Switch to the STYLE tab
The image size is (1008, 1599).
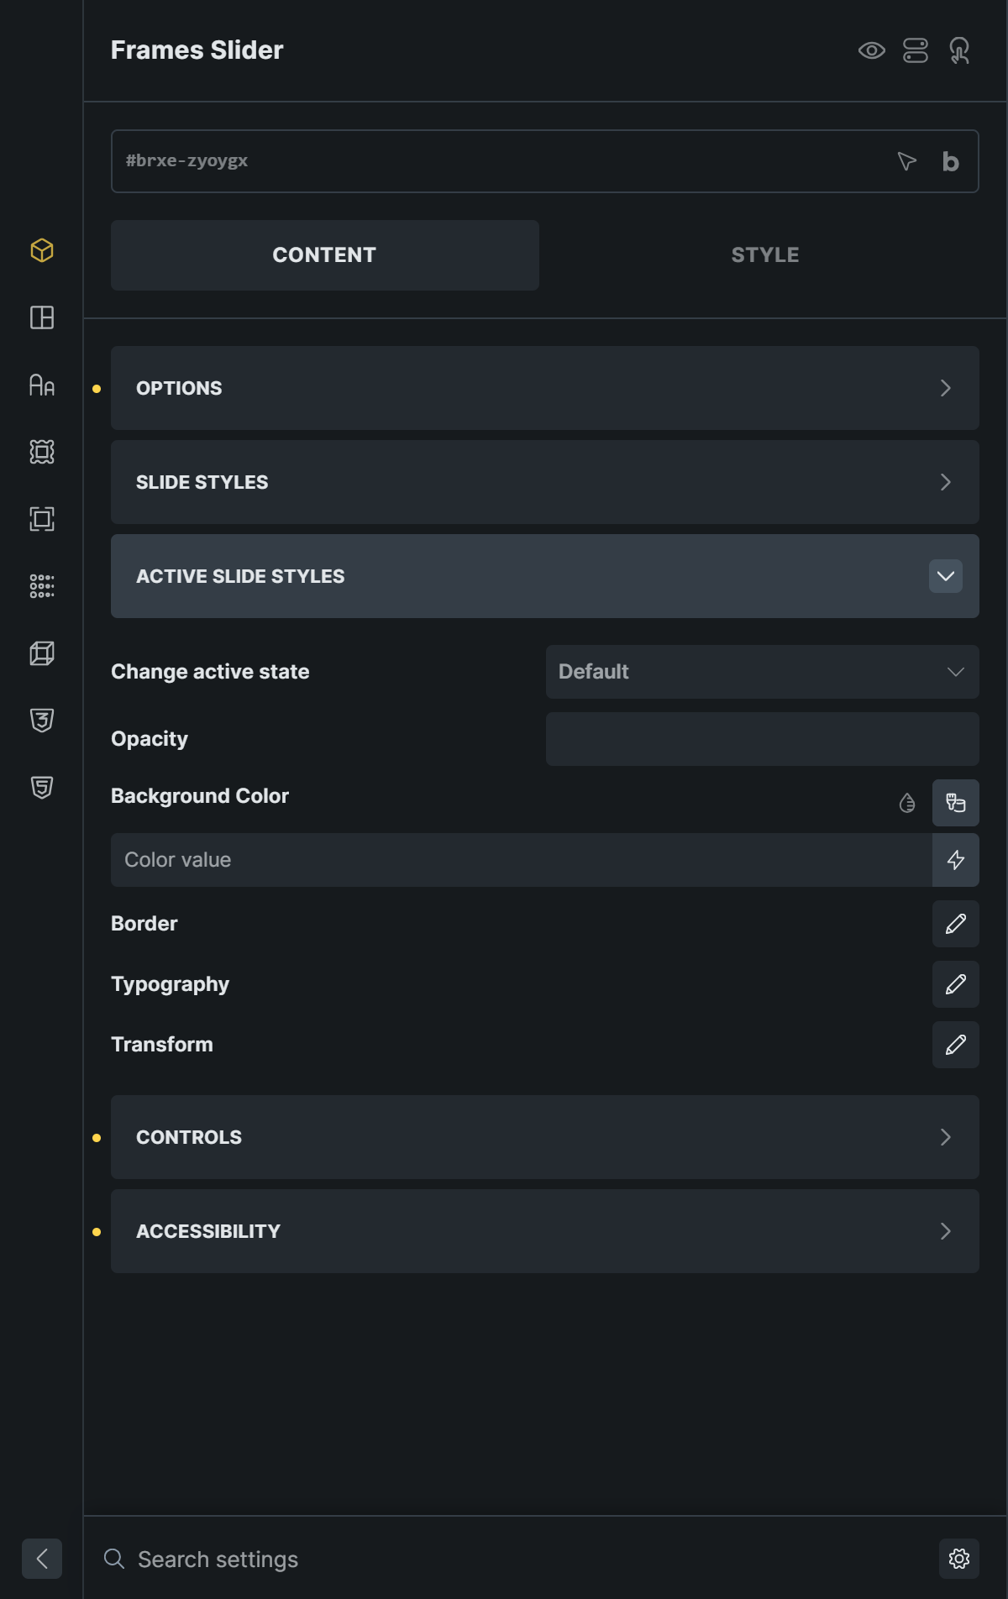point(765,255)
